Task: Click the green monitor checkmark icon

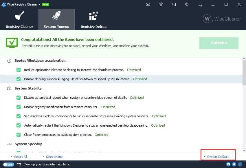Action: [x=12, y=43]
